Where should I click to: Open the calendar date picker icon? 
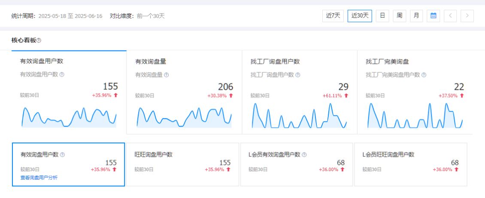[x=433, y=16]
